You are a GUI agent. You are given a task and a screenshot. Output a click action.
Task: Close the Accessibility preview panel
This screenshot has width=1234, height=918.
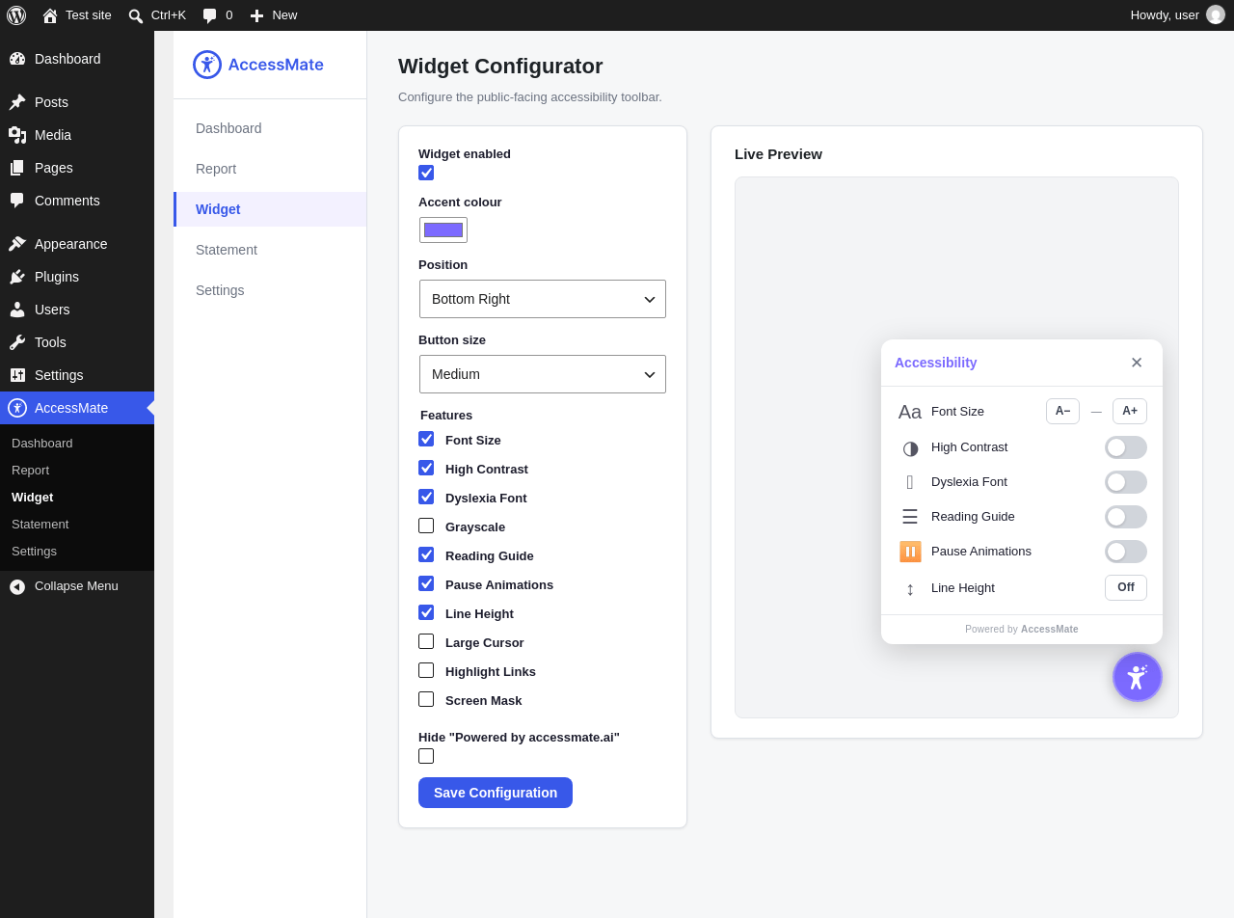tap(1137, 363)
